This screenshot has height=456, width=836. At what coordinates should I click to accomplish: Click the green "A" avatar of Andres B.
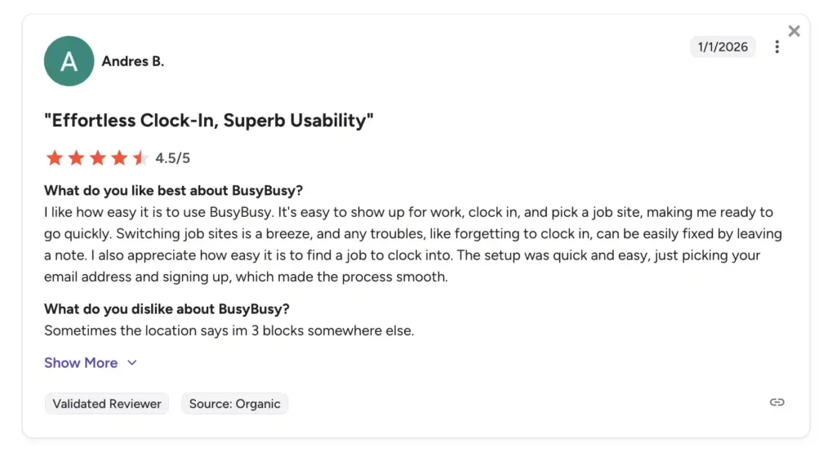click(x=69, y=61)
